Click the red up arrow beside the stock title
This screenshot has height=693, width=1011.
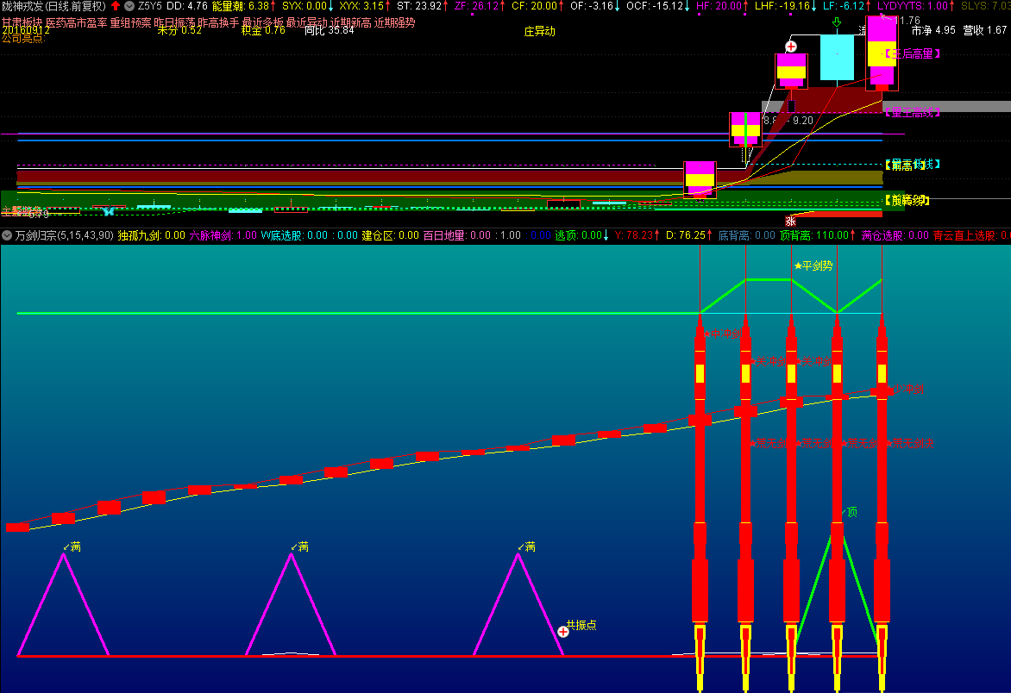[116, 6]
